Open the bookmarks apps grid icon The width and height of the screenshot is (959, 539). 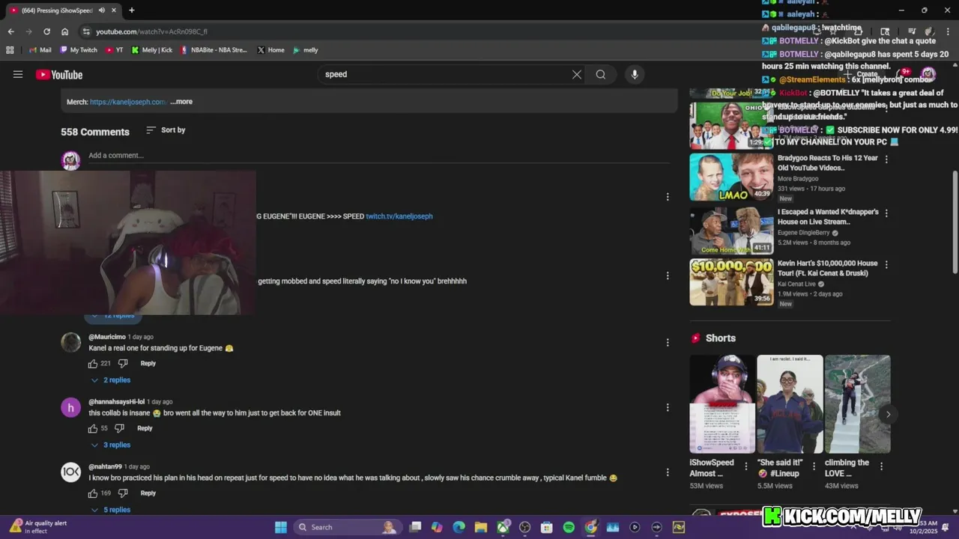pyautogui.click(x=10, y=50)
